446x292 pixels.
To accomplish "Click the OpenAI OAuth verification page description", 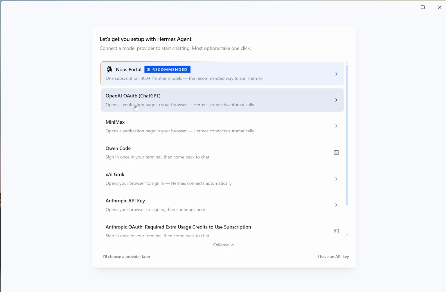I will pos(180,105).
